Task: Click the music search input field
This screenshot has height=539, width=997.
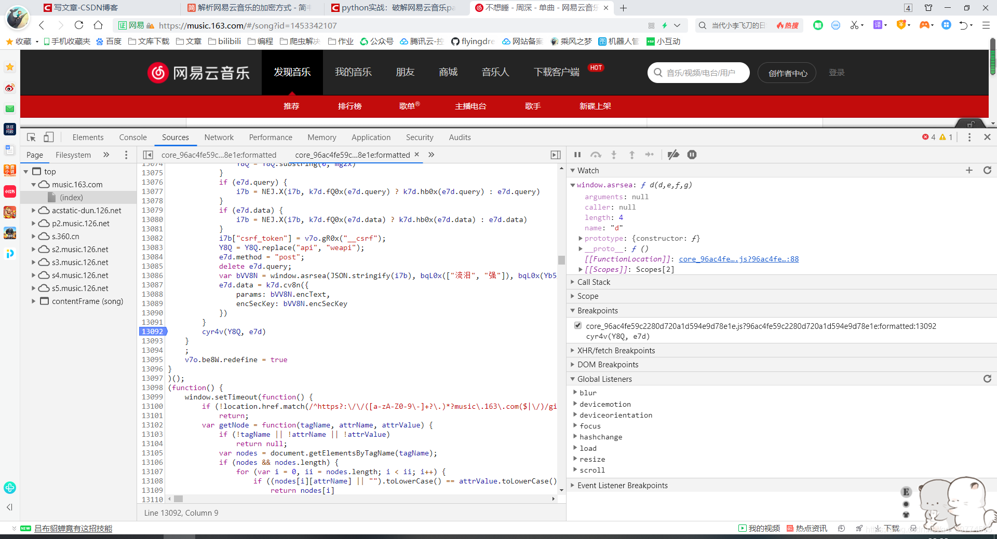Action: pyautogui.click(x=698, y=73)
